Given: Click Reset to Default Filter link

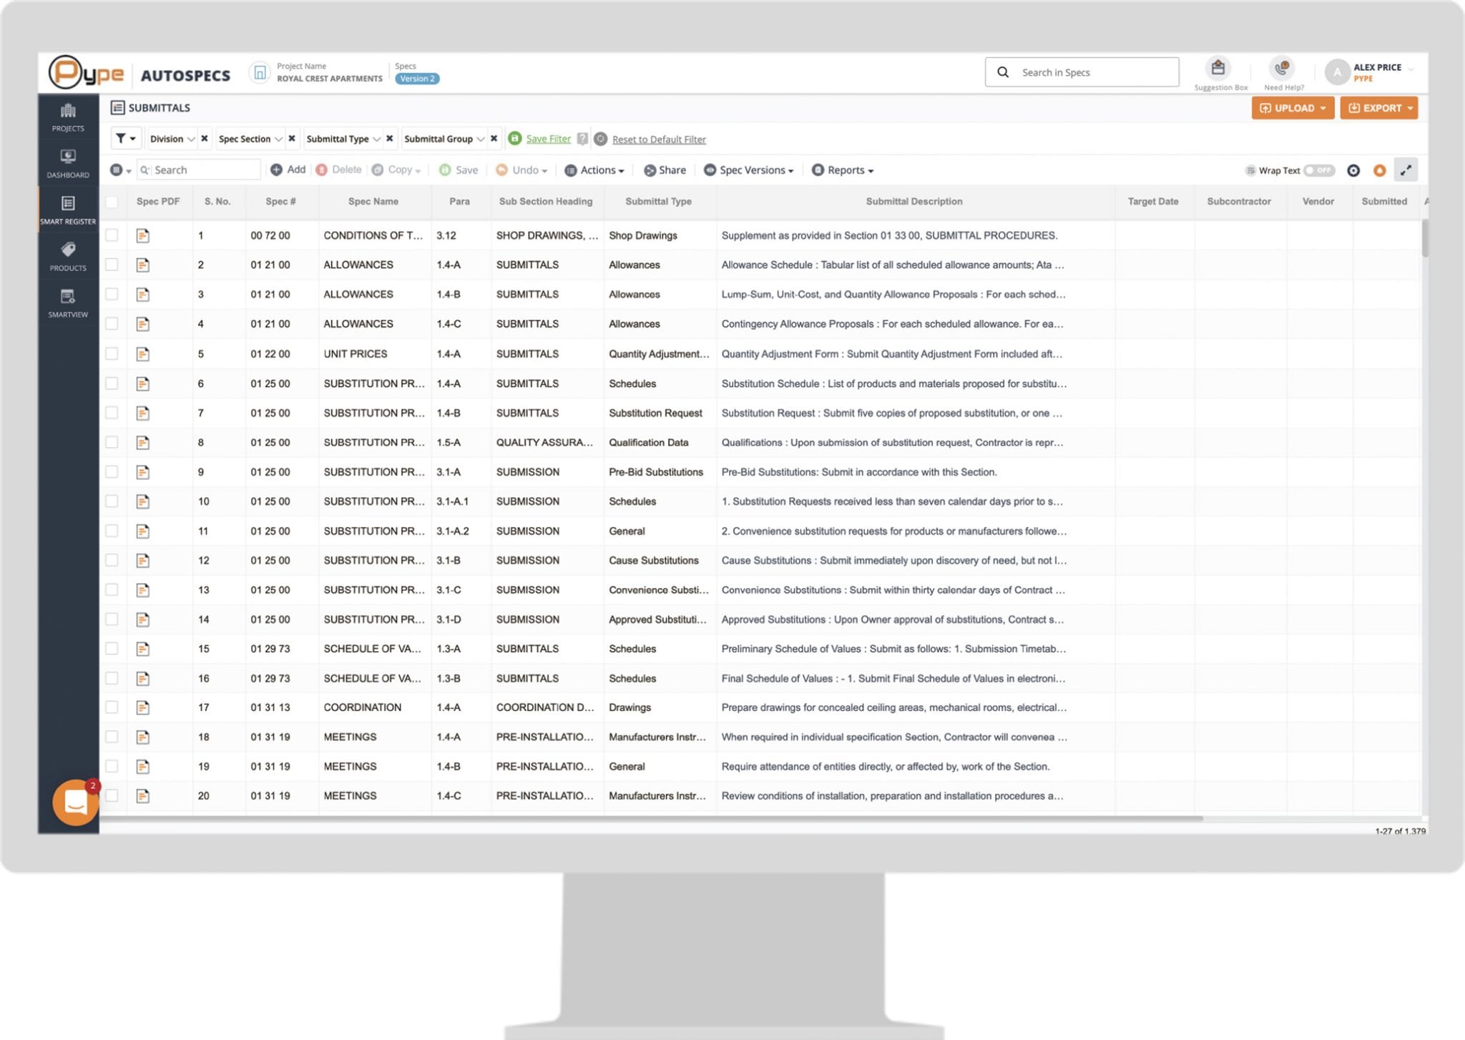Looking at the screenshot, I should [x=658, y=139].
